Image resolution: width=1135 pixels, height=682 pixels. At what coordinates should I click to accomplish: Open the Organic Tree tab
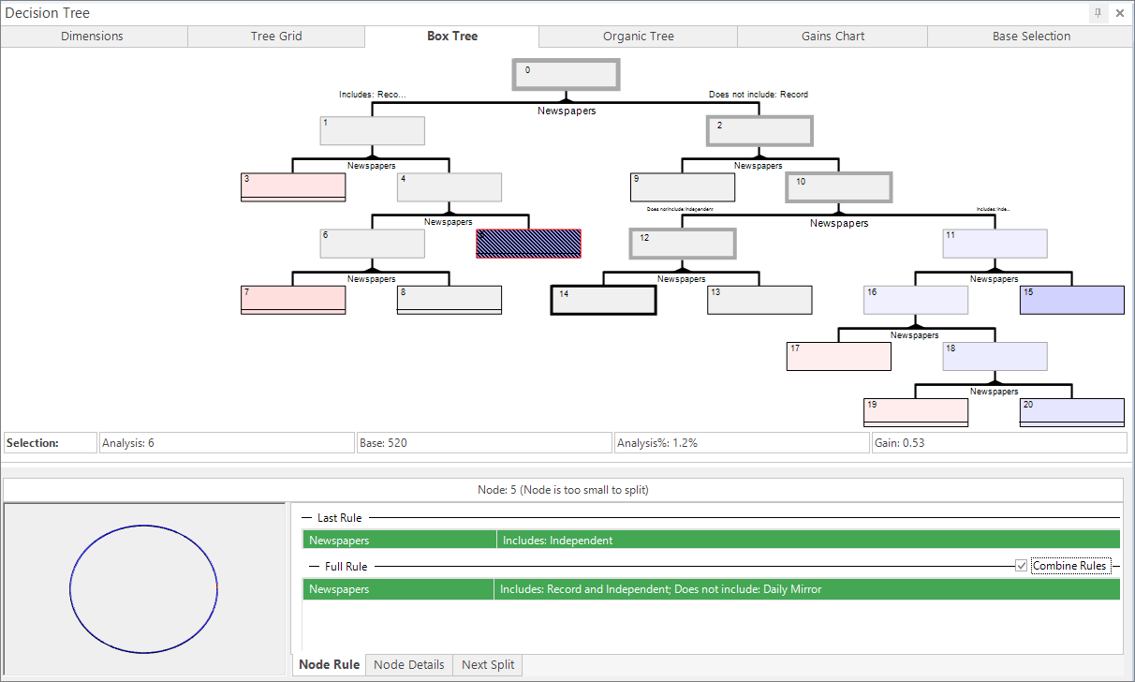click(x=639, y=37)
